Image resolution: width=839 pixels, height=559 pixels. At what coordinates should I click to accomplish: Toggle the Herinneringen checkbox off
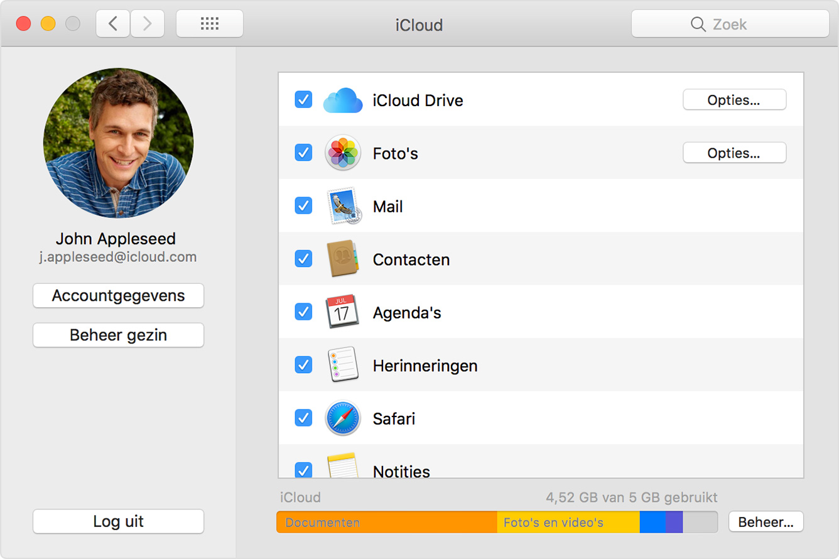(x=303, y=365)
